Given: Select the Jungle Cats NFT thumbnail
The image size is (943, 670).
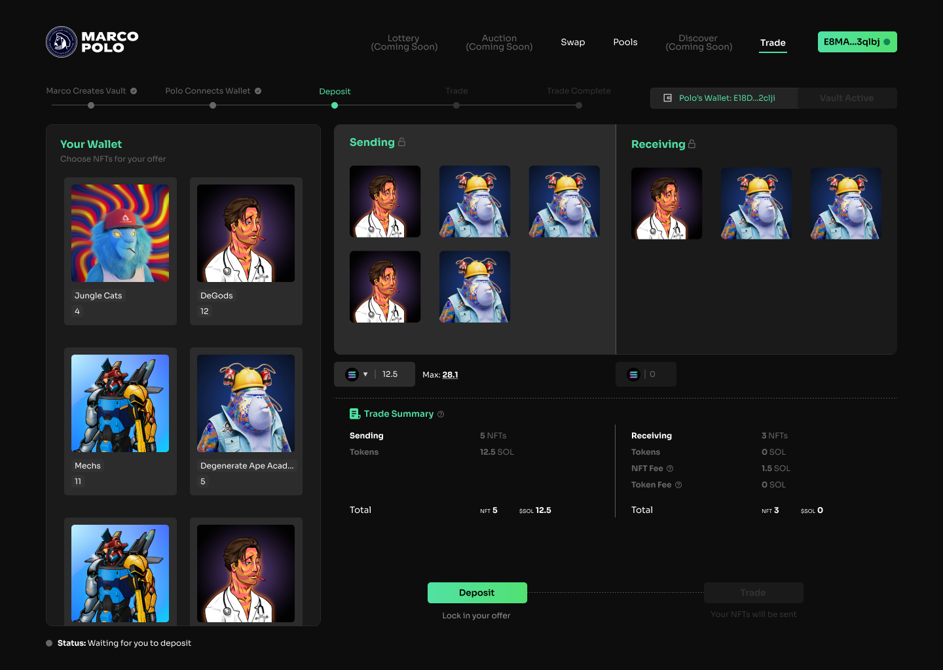Looking at the screenshot, I should [x=120, y=233].
